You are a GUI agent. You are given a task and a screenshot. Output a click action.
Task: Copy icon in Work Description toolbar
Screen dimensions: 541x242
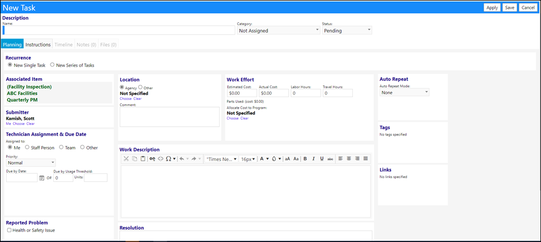[135, 159]
